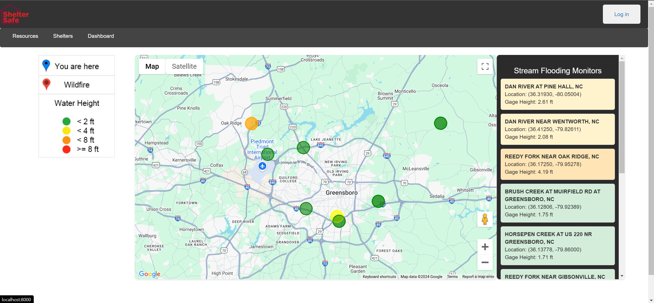
Task: Select the green marker northeast of McLeansville
Action: pyautogui.click(x=441, y=123)
